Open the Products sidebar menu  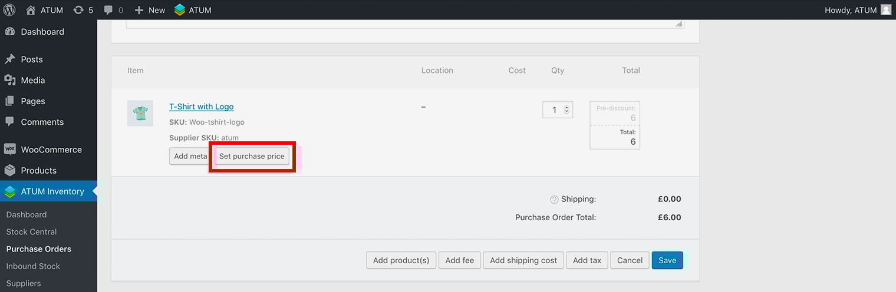[x=38, y=170]
